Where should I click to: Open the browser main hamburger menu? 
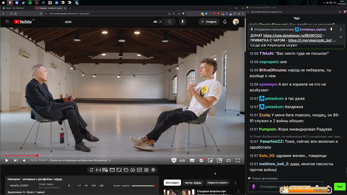243,14
